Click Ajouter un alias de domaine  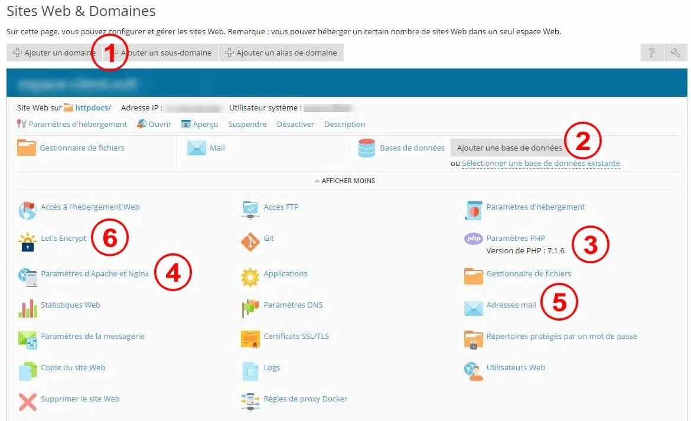(x=281, y=53)
